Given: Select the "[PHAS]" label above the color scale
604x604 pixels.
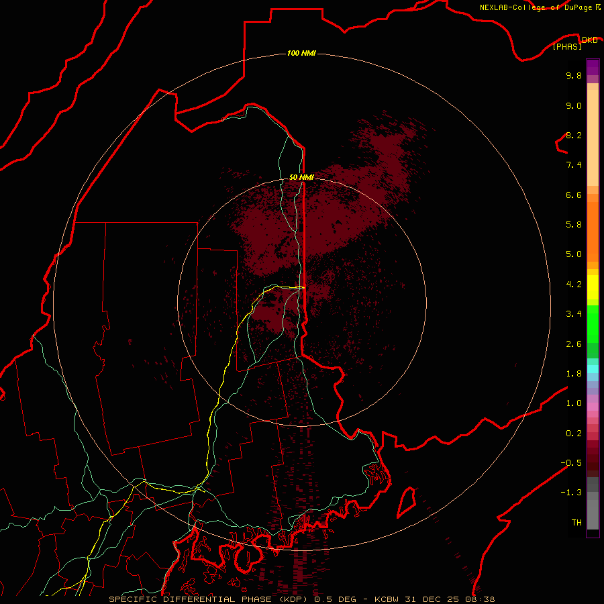Looking at the screenshot, I should (567, 46).
